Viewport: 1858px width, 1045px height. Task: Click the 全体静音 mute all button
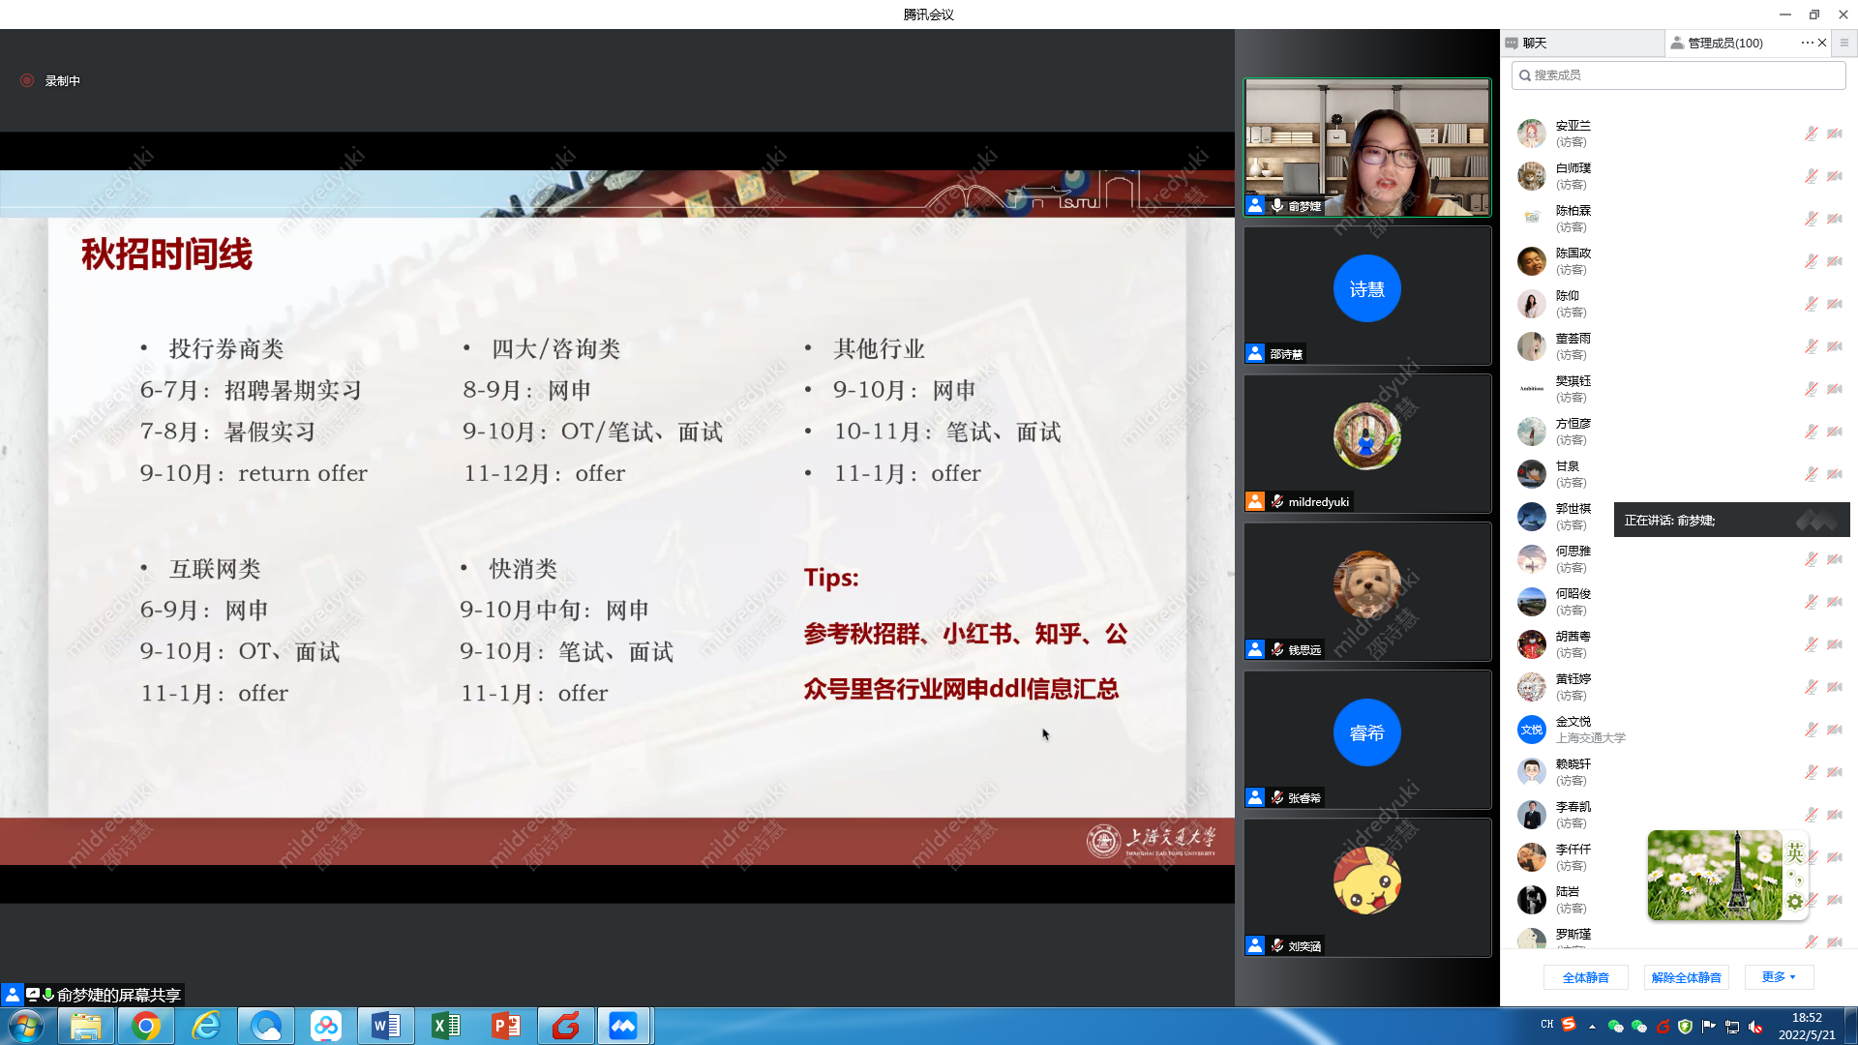point(1585,977)
